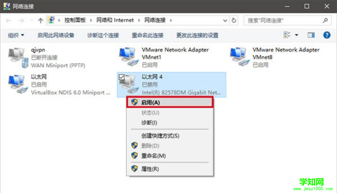Select the 以太网 VirtualBox adapter icon
Image resolution: width=337 pixels, height=193 pixels.
tap(18, 84)
